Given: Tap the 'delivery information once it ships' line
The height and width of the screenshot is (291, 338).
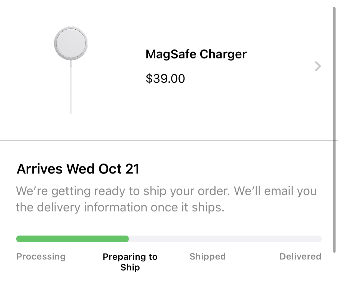Looking at the screenshot, I should (120, 207).
